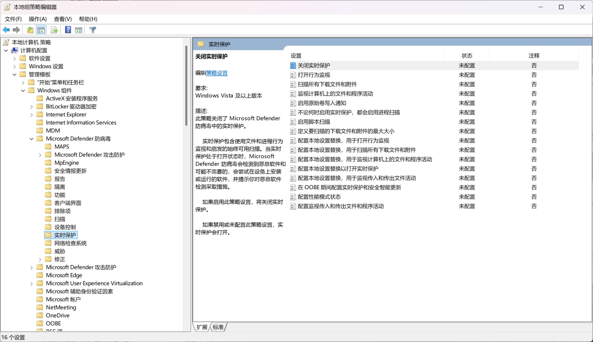Click the folder icon beside Microsoft Edge
This screenshot has height=342, width=593.
(40, 275)
